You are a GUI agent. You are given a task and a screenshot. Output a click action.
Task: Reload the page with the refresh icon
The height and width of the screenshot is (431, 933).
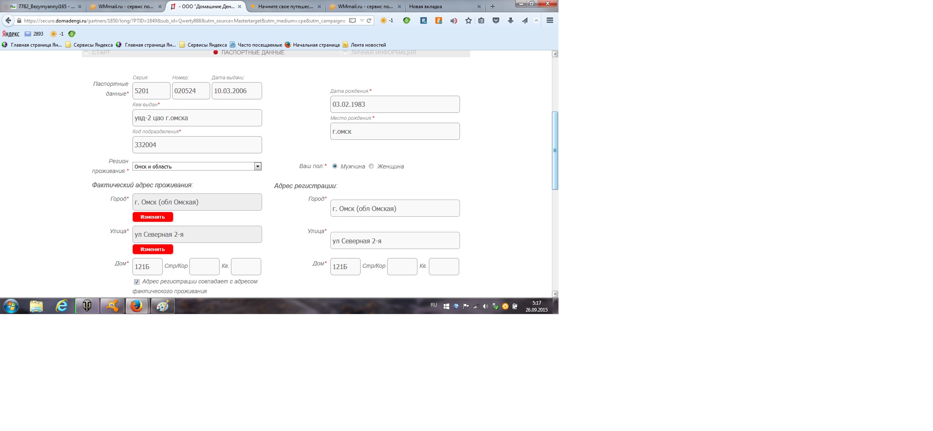pyautogui.click(x=369, y=20)
